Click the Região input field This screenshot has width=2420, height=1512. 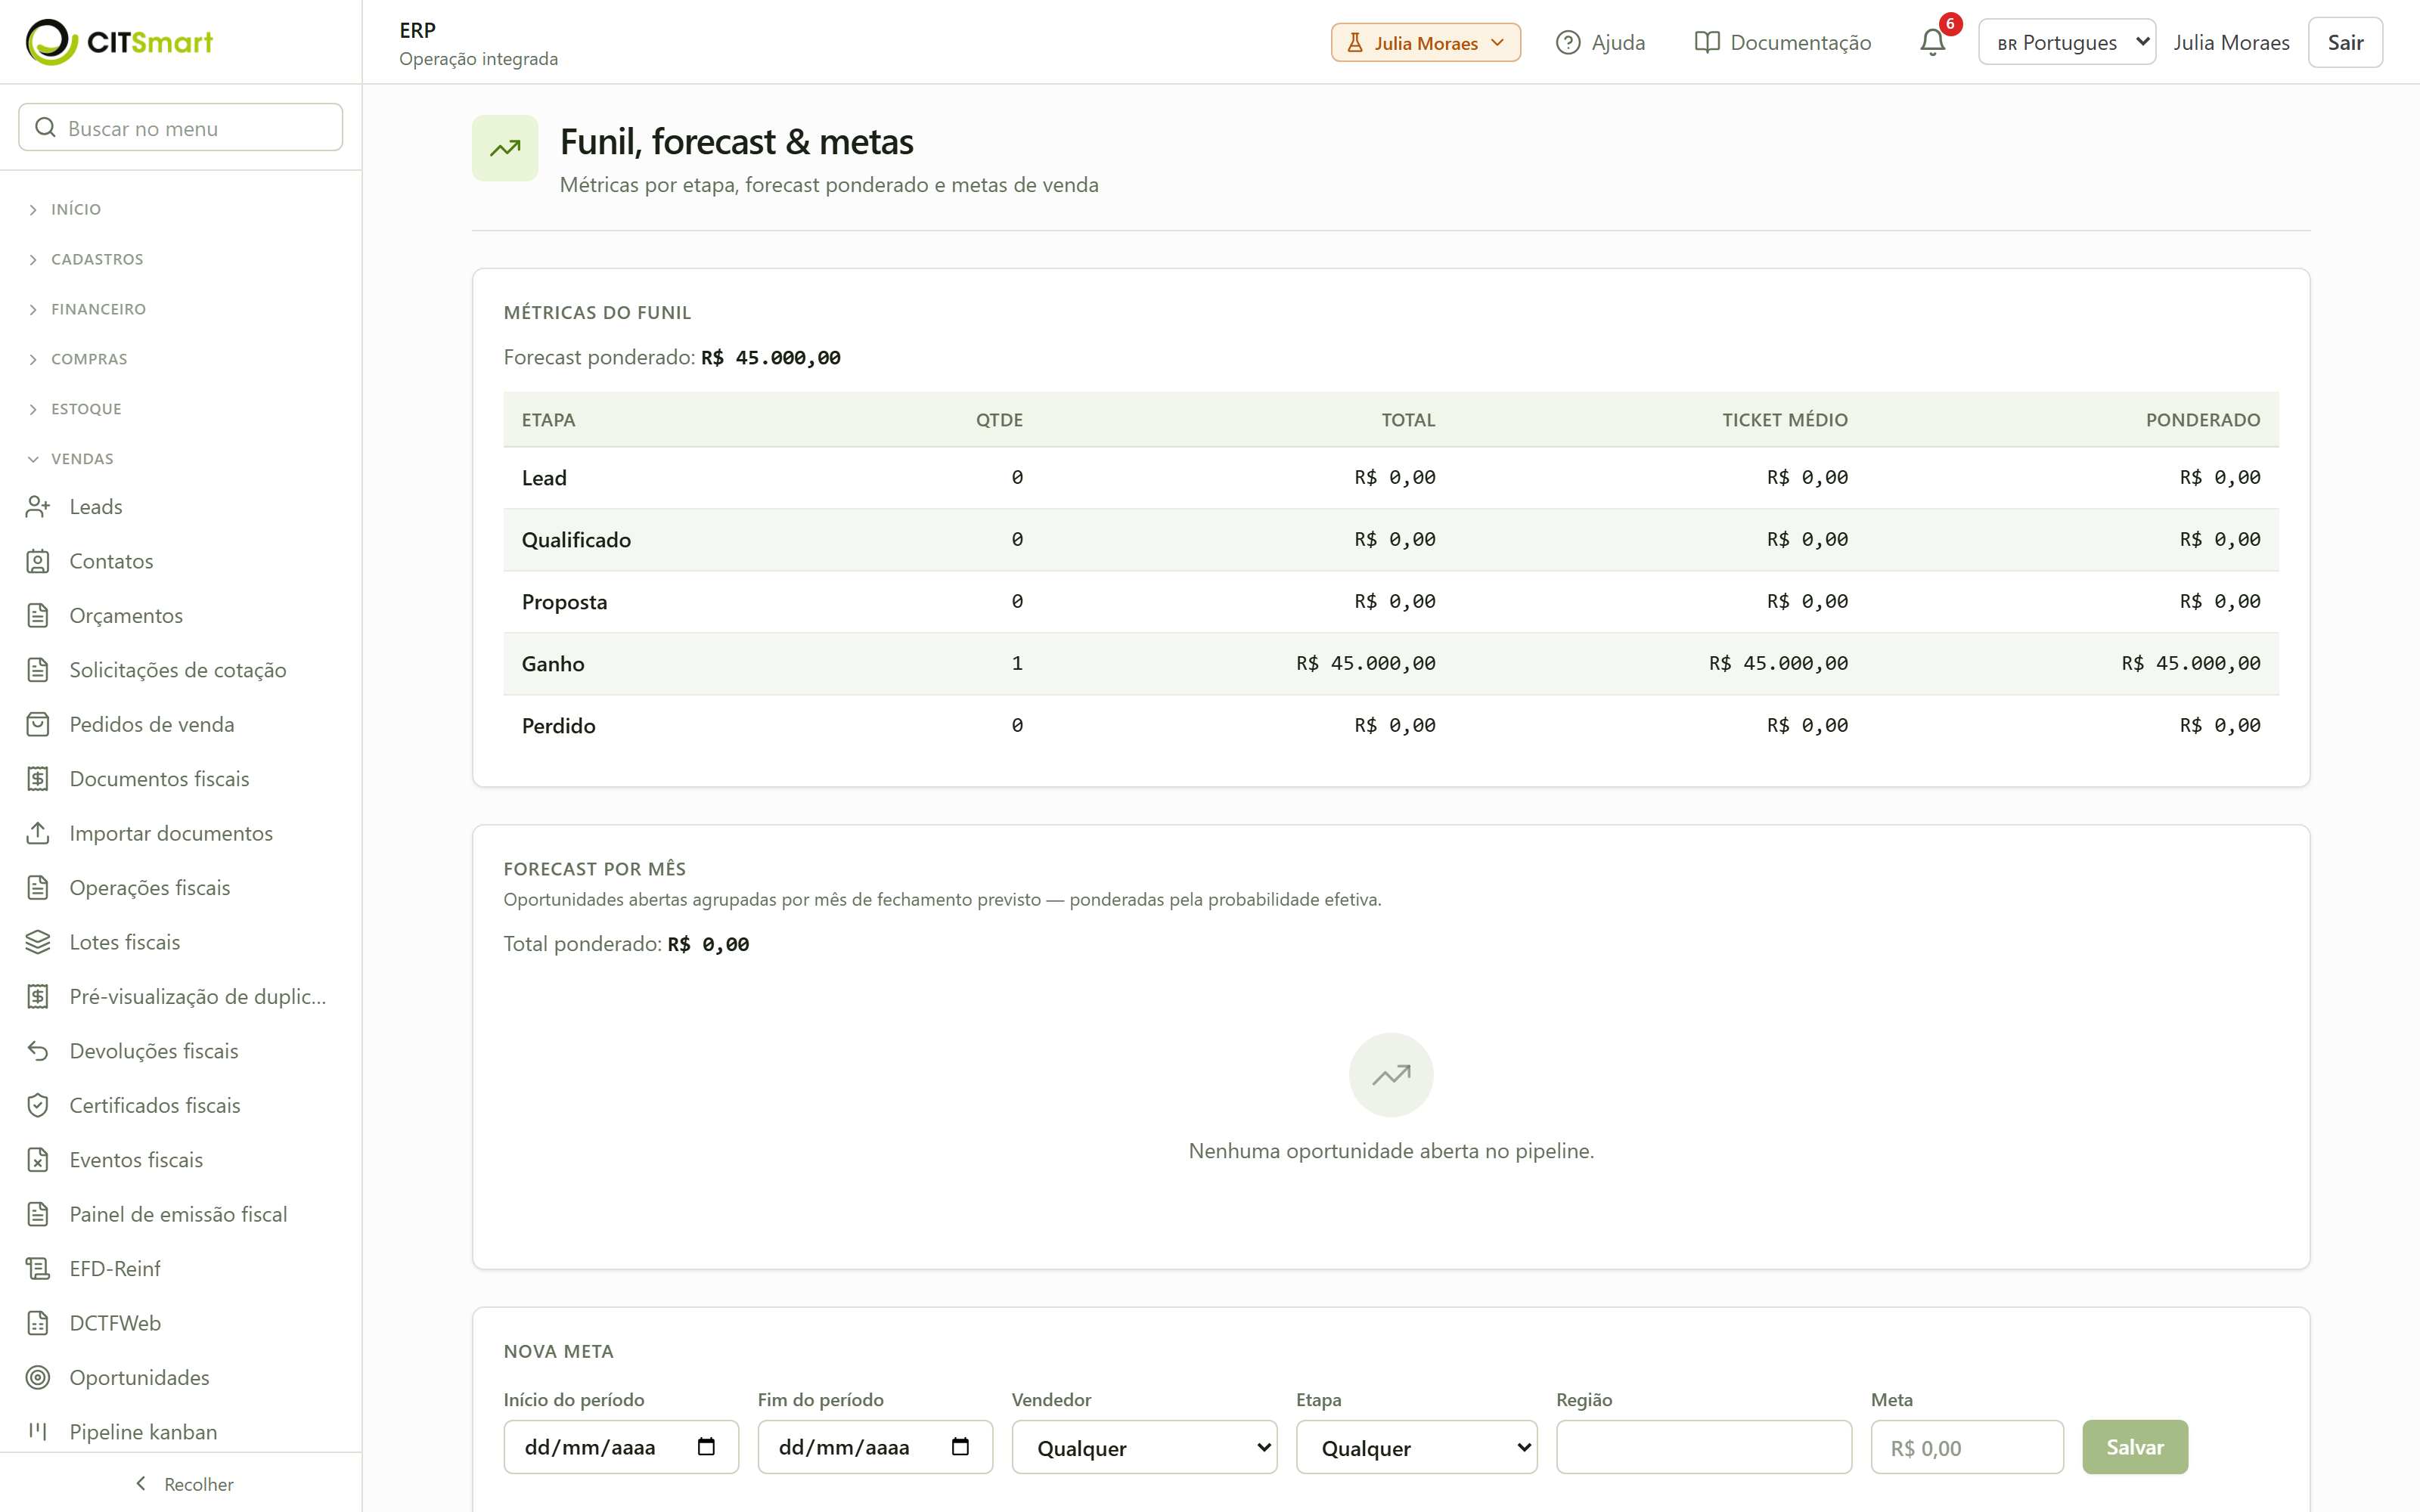point(1703,1447)
